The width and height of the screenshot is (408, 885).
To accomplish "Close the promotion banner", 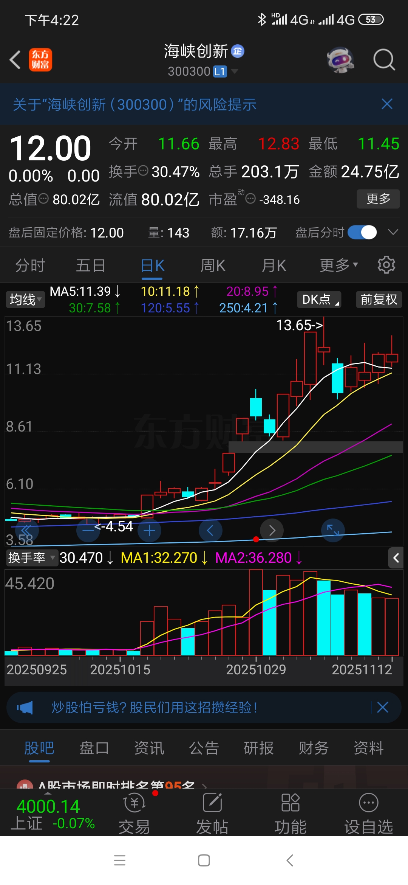I will [383, 707].
